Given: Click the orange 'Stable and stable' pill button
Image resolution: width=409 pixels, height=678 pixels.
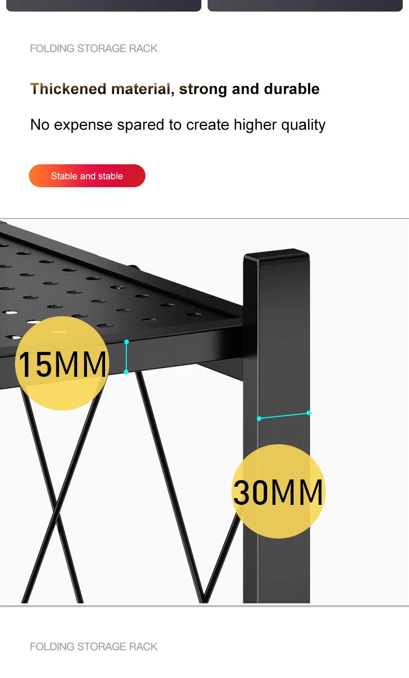Looking at the screenshot, I should click(x=87, y=176).
